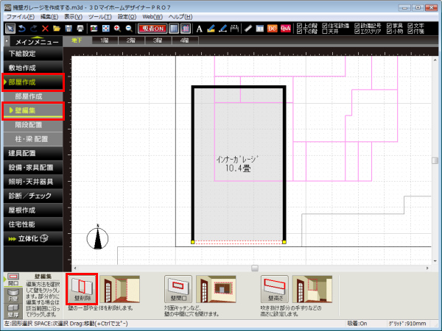Viewport: 442px width, 331px height.
Task: Click the horizontal scrollbar below the canvas
Action: 254,268
